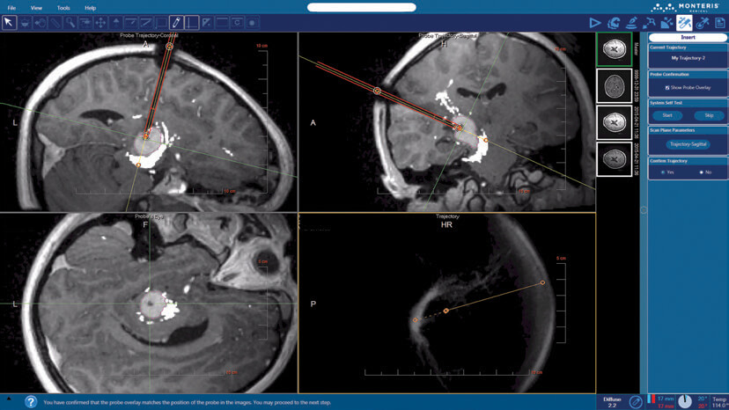Select the filled circle toolbar tool

click(253, 22)
